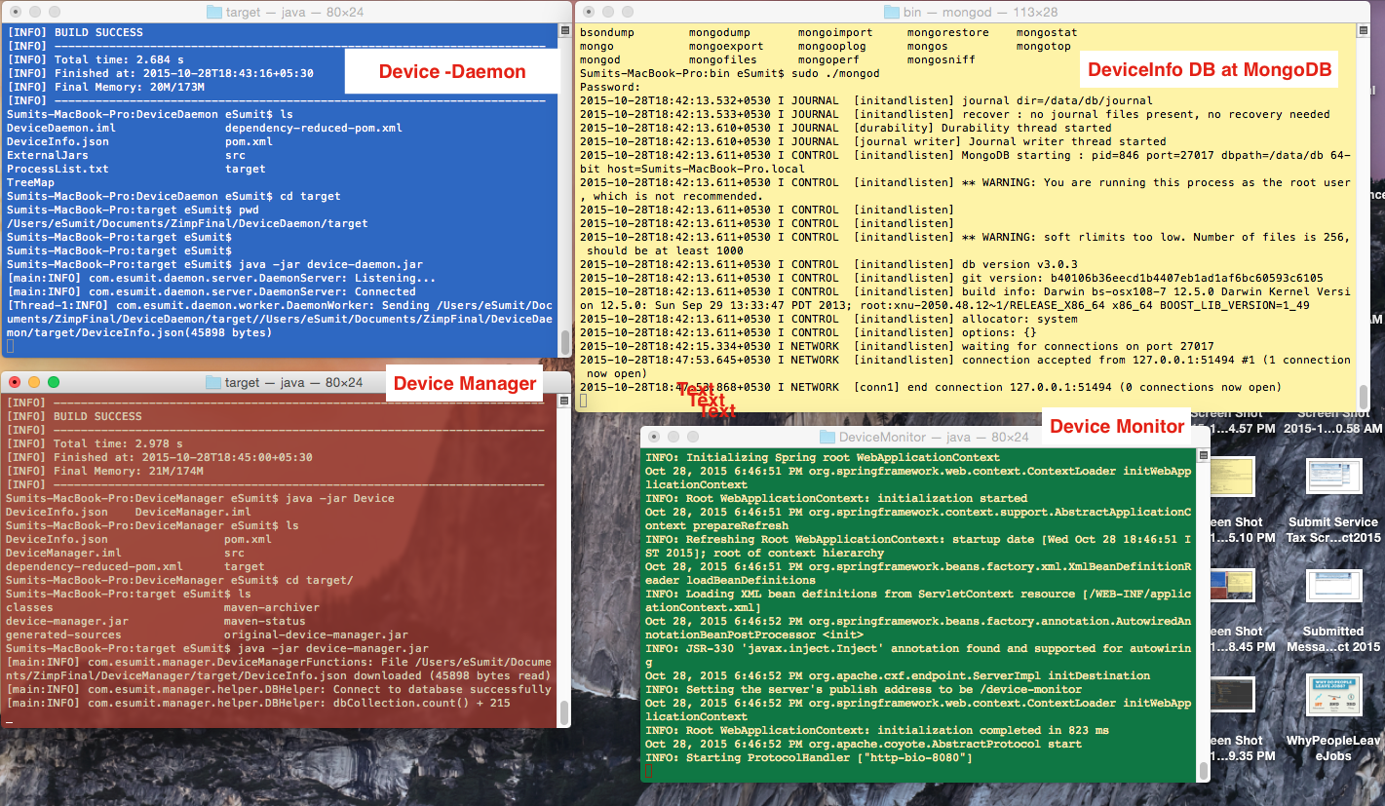Click the 'java -jar device-manager.jar' command line

[217, 648]
